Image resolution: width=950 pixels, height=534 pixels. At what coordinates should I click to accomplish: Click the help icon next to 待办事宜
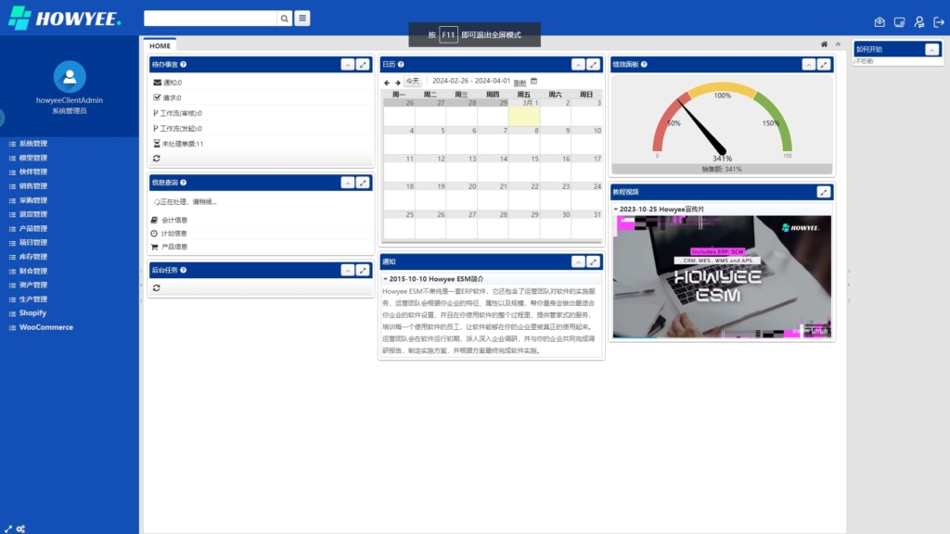[183, 64]
